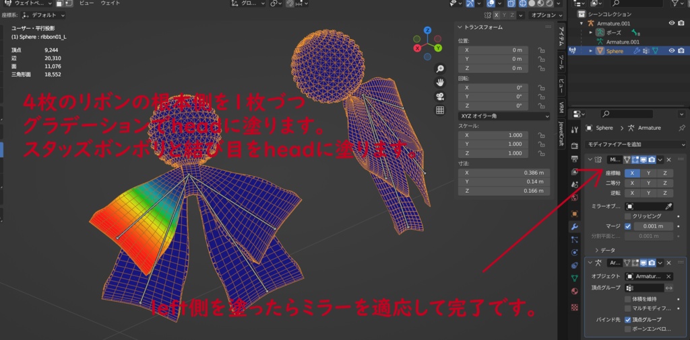690x340 pixels.
Task: Open the Tool properties tab icon
Action: click(574, 130)
